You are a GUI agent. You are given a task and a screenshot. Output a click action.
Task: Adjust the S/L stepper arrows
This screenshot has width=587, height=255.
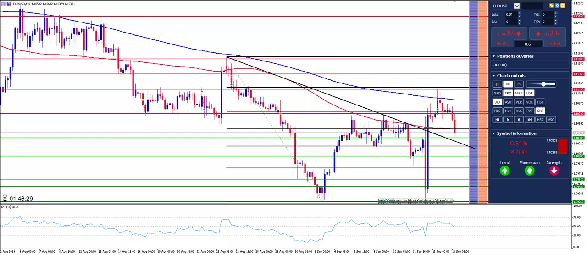[520, 22]
